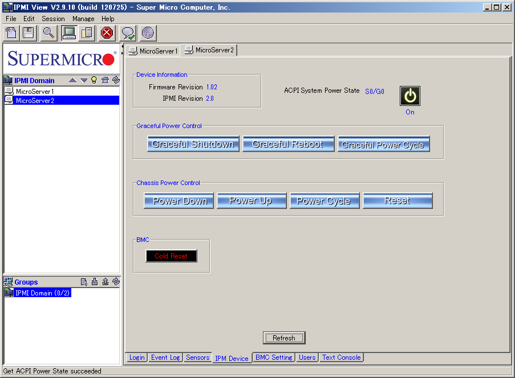Click the computer monitor toolbar icon
The image size is (515, 378).
tap(69, 33)
